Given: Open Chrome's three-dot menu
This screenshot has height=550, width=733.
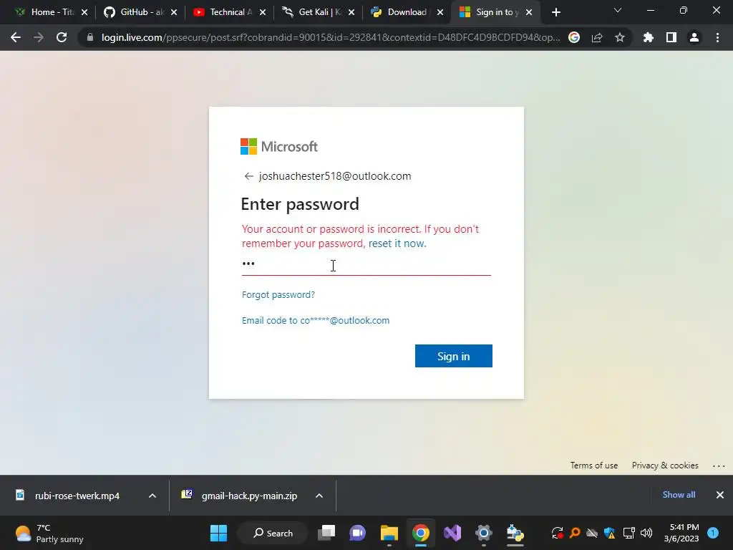Looking at the screenshot, I should [717, 37].
